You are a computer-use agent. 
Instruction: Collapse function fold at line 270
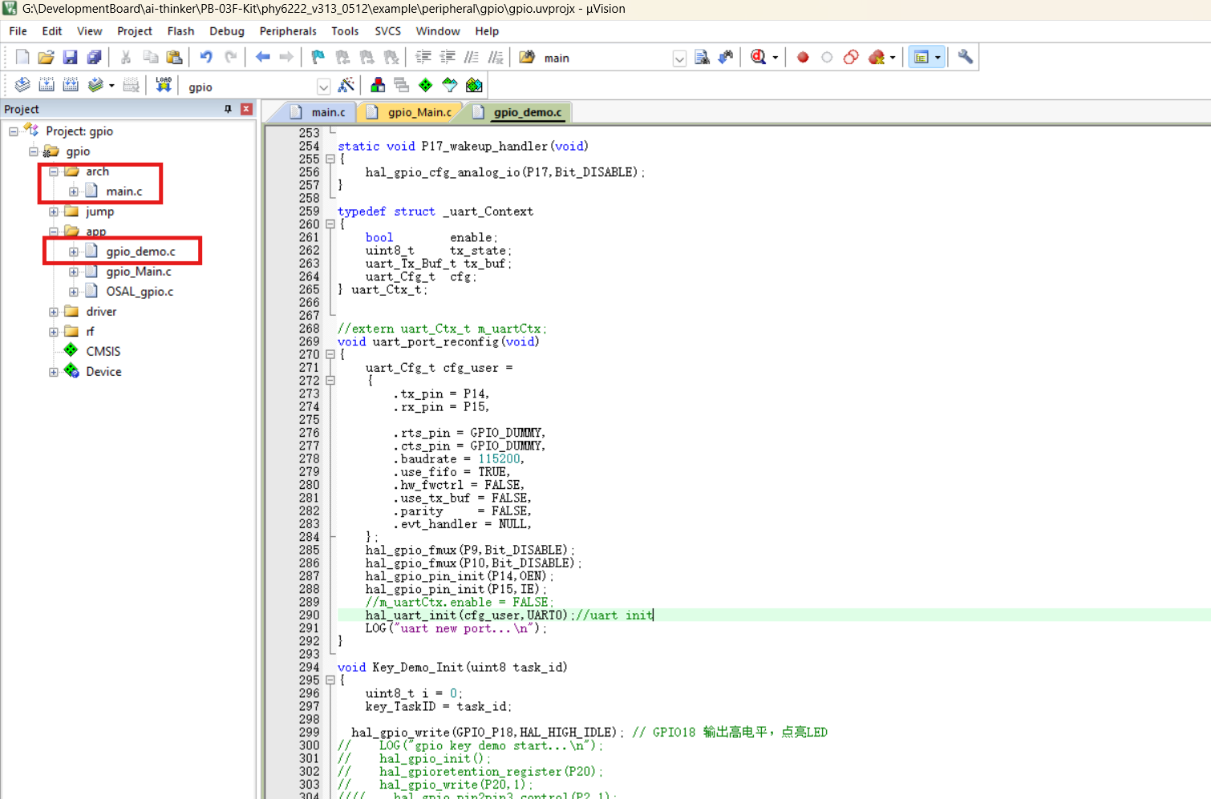tap(330, 354)
